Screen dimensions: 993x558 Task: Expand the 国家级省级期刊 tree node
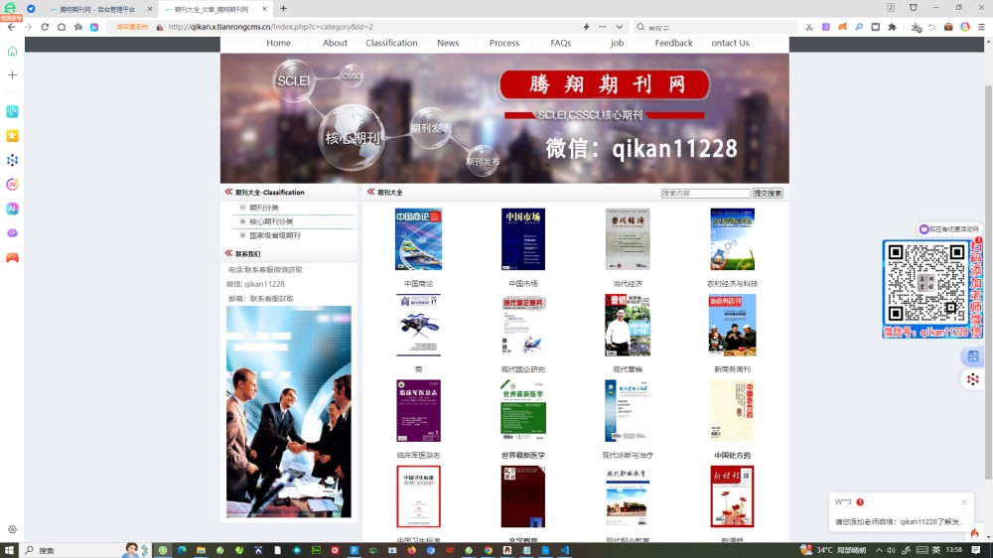pos(242,235)
